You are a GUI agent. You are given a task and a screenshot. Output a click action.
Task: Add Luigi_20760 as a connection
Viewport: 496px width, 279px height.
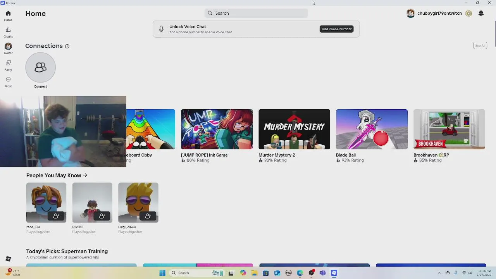pos(148,216)
